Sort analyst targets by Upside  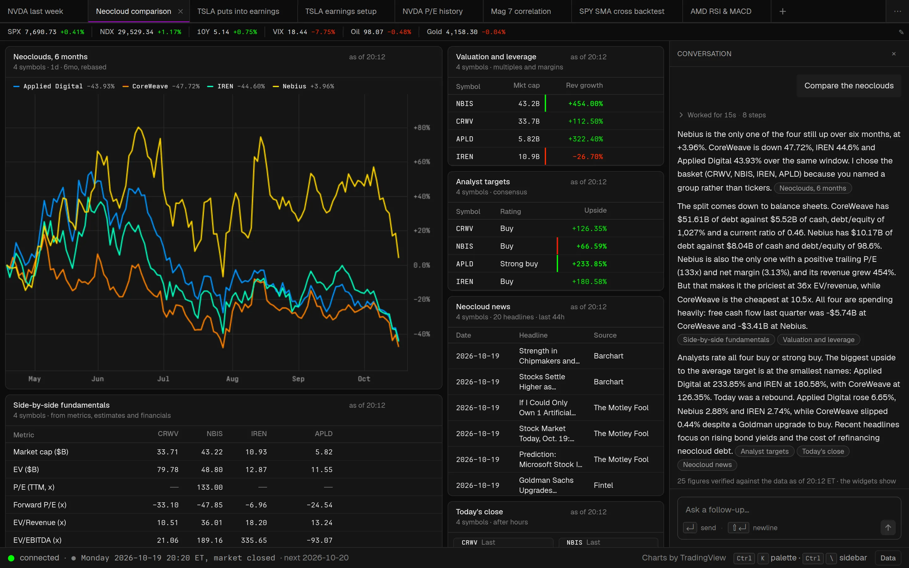pos(595,210)
